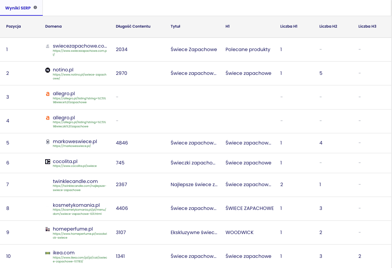The height and width of the screenshot is (268, 392).
Task: Sort by the Liczba H1 column header
Action: [x=289, y=27]
